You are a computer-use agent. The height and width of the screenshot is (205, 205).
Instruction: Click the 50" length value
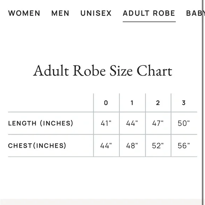click(x=184, y=123)
